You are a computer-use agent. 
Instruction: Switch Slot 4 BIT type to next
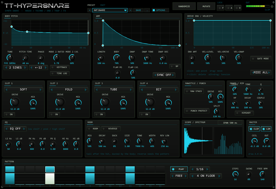coord(176,89)
